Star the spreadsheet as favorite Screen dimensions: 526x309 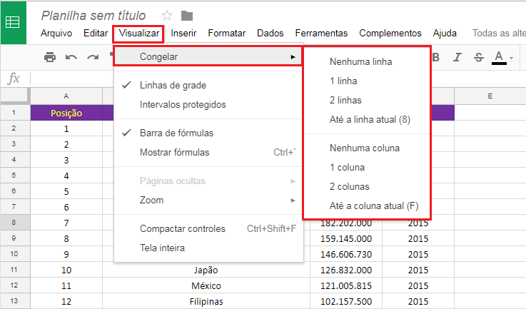(167, 15)
